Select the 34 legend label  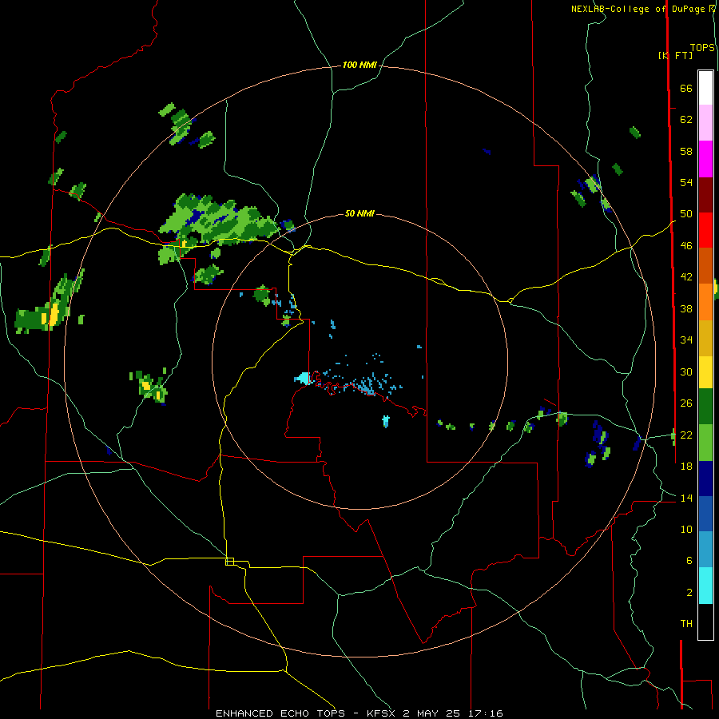pyautogui.click(x=686, y=340)
